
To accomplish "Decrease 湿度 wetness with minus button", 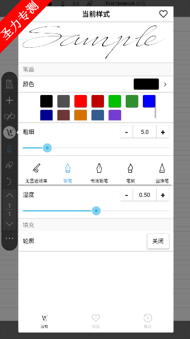I will pos(126,195).
